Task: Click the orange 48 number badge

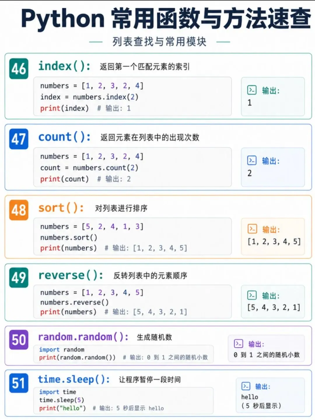Action: (19, 210)
